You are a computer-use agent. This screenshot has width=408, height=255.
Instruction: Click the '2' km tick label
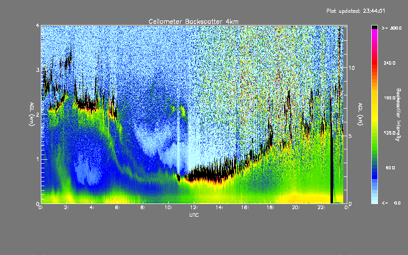38,114
